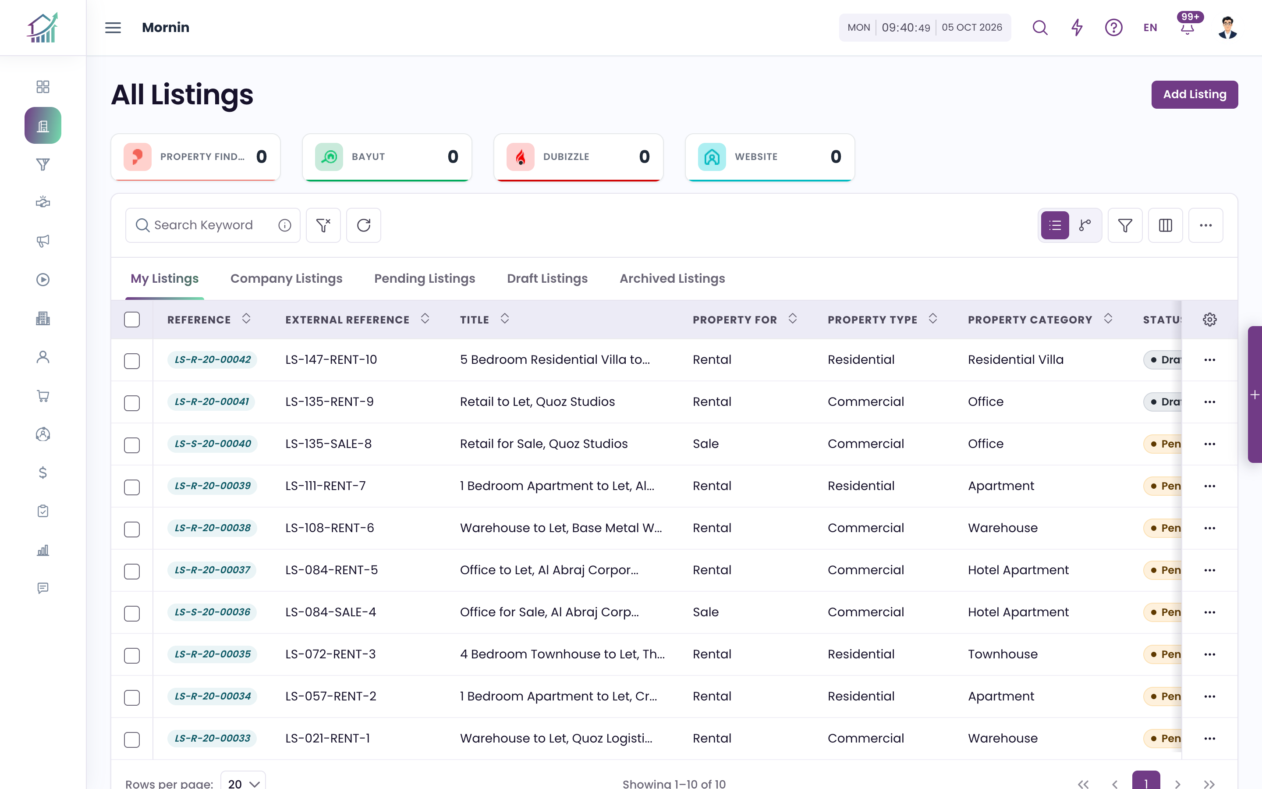The height and width of the screenshot is (789, 1262).
Task: Open the LS-R-20-00039 reference link
Action: 212,486
